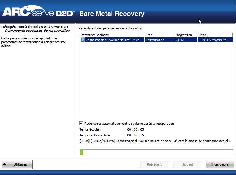Screen dimensions: 236x175
Task: Click the ARCserve D2D logo in the header
Action: [x=38, y=11]
